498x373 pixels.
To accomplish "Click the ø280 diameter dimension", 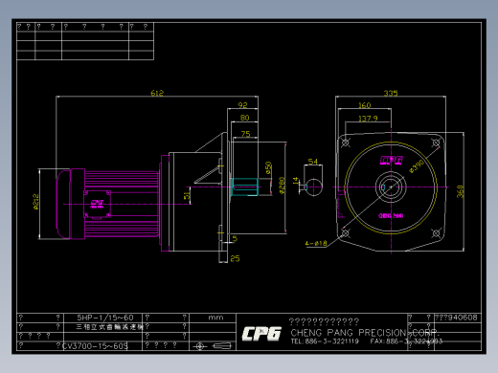I will pos(282,186).
